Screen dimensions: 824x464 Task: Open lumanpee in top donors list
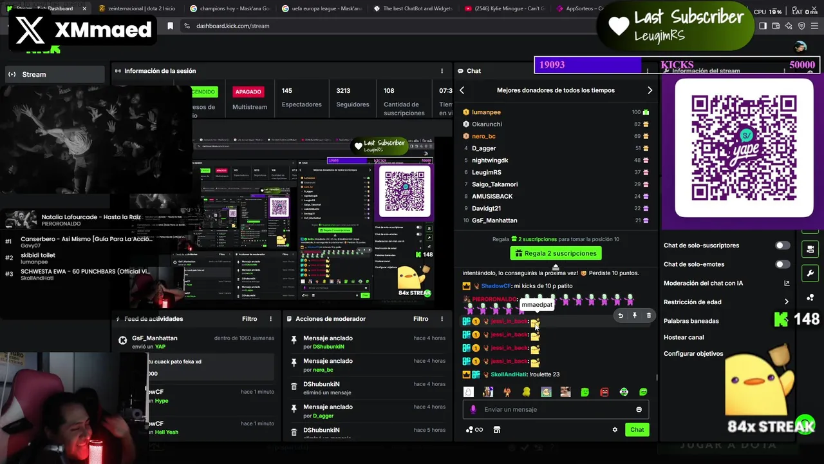(x=486, y=112)
